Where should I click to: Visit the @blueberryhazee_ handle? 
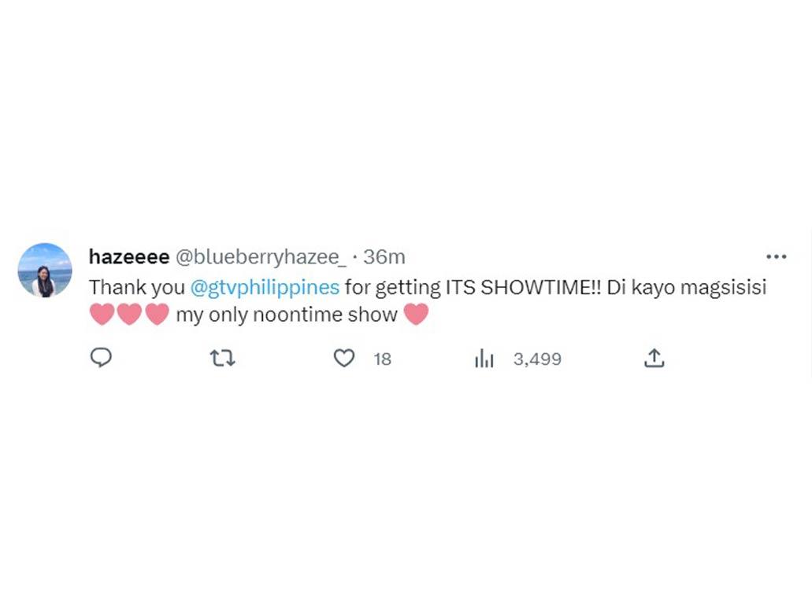tap(260, 257)
